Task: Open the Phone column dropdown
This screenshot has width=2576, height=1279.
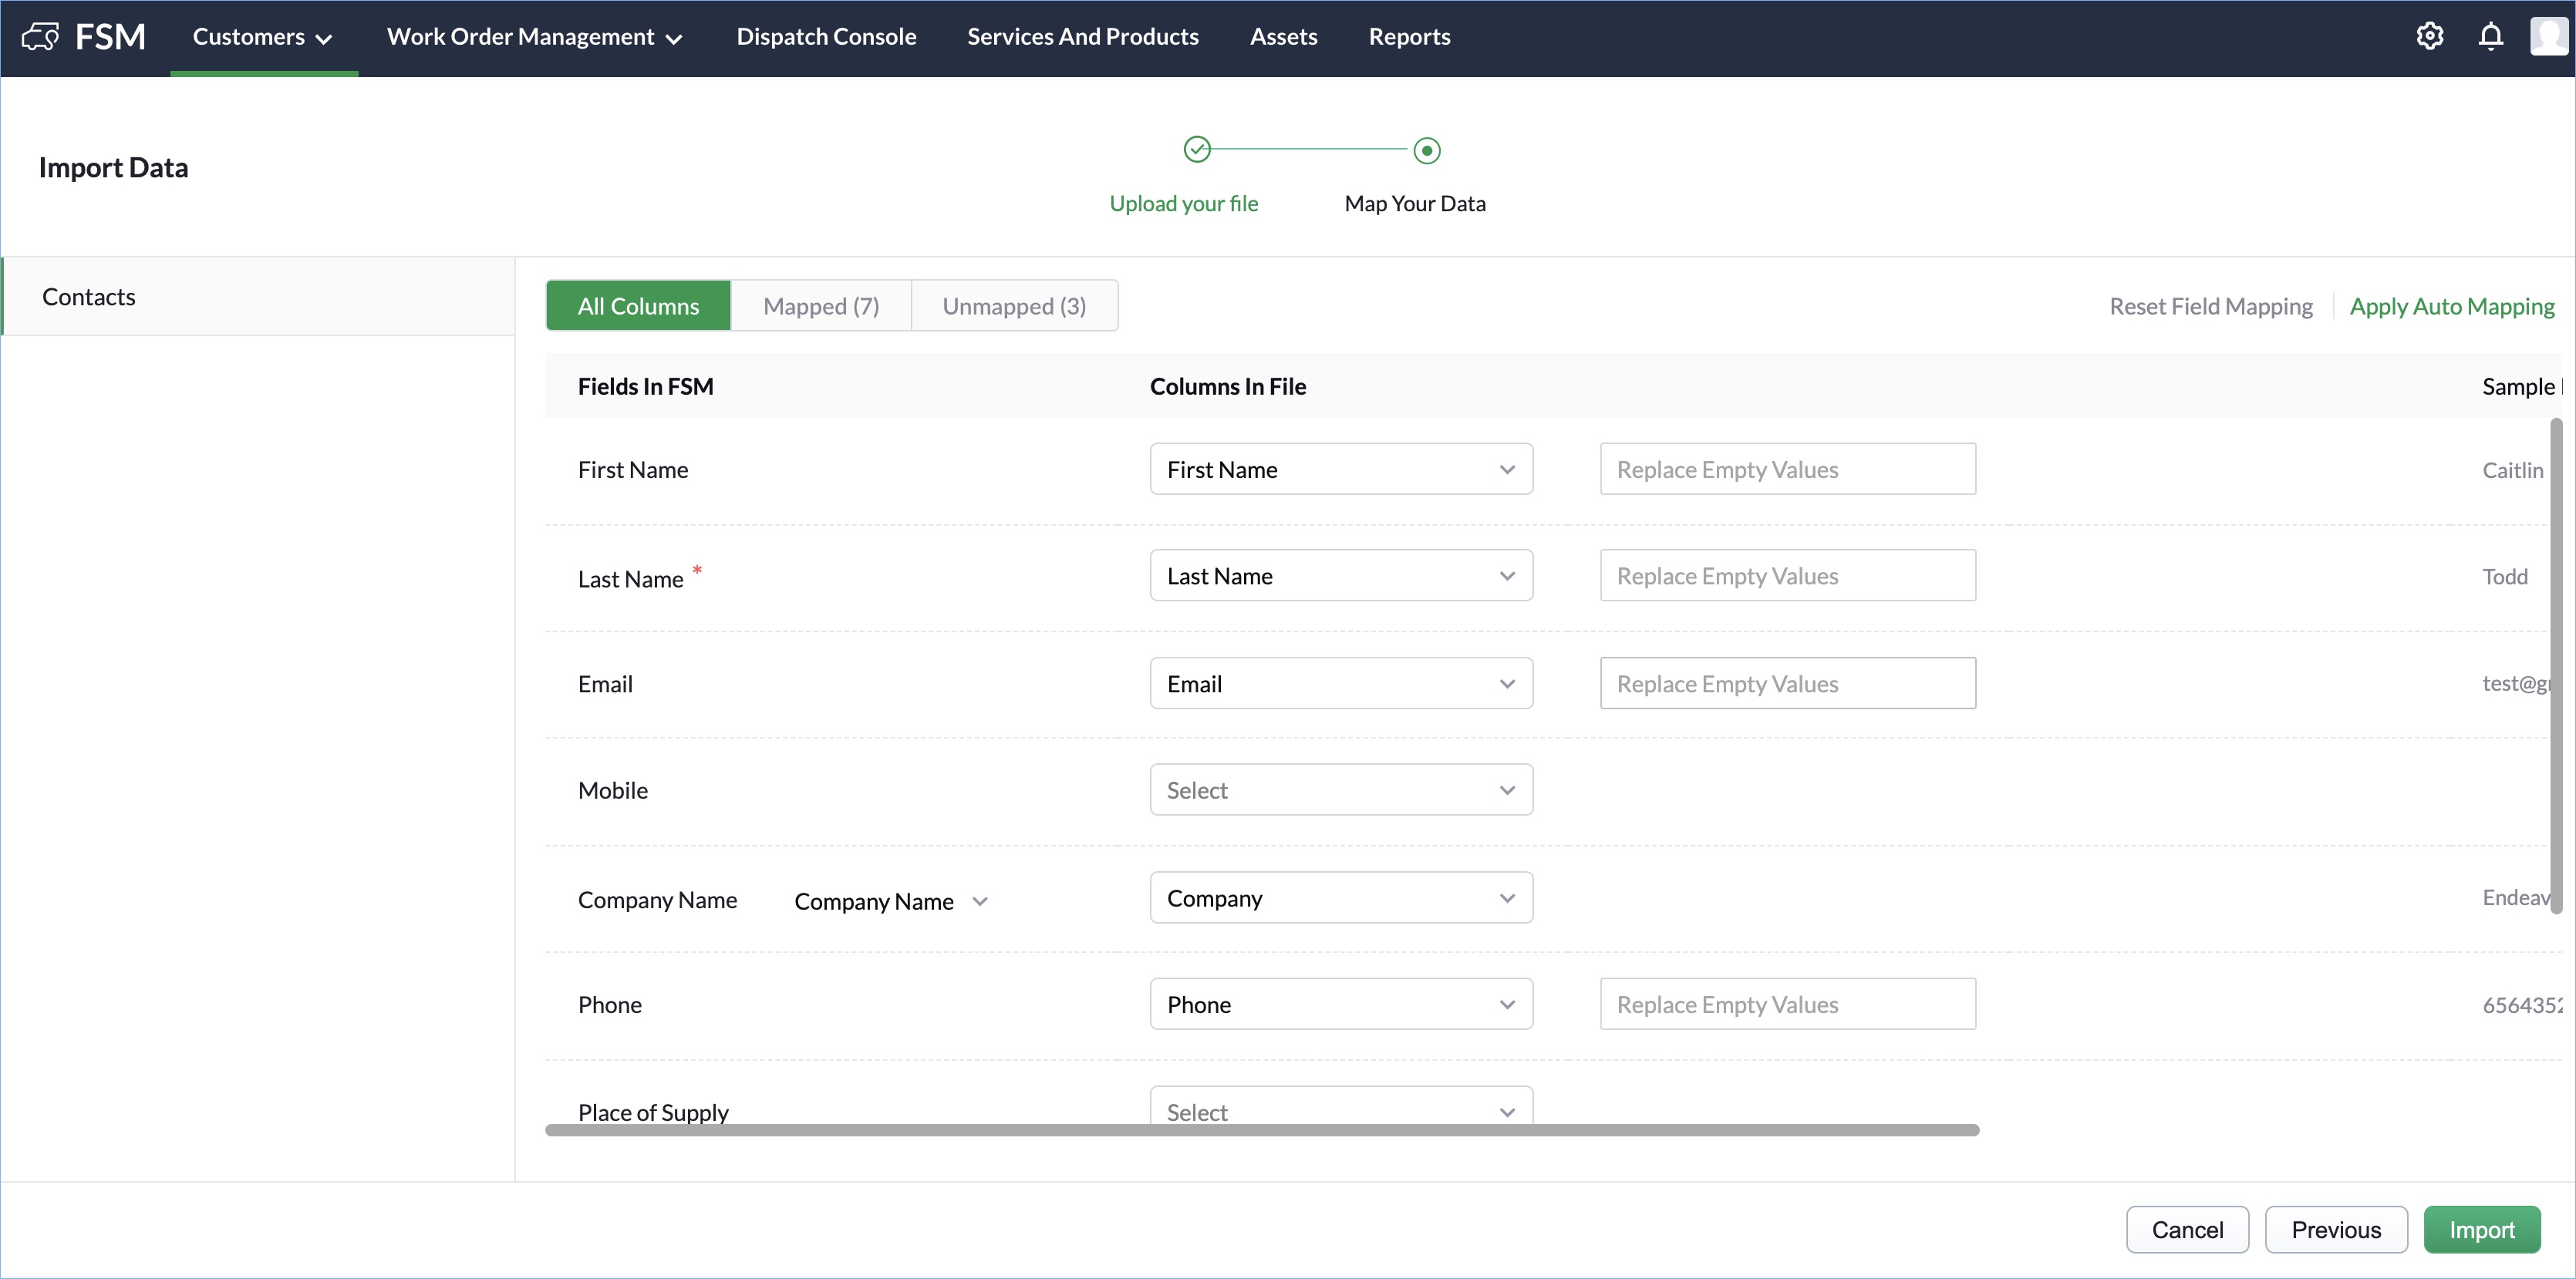Action: tap(1340, 1005)
